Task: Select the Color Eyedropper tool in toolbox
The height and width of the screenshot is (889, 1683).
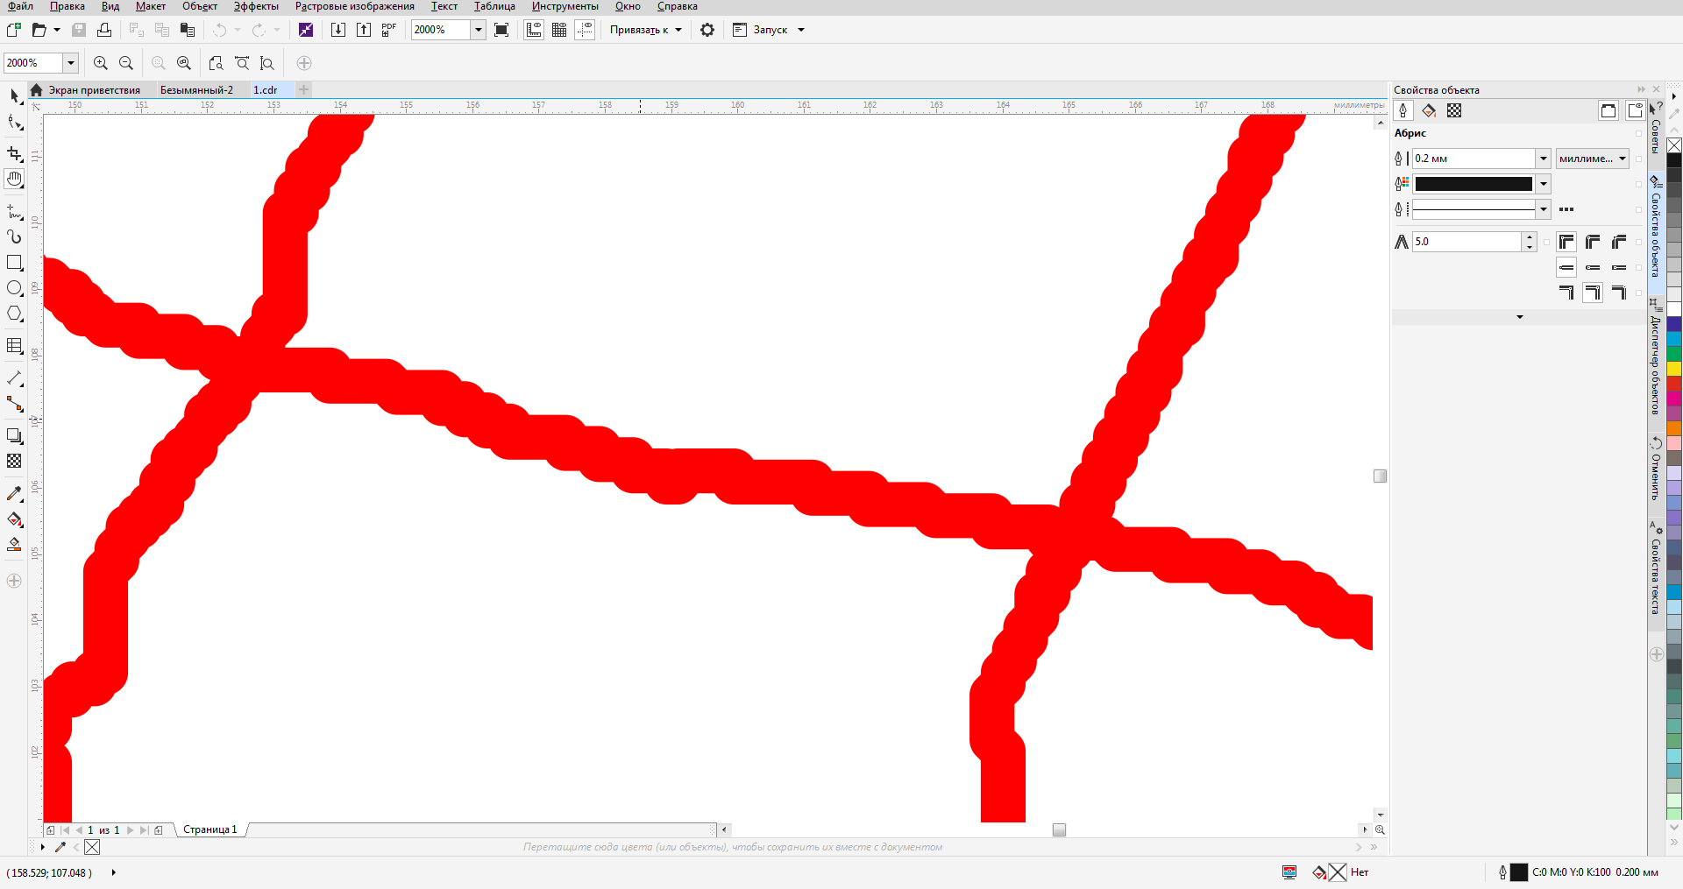Action: pyautogui.click(x=14, y=494)
